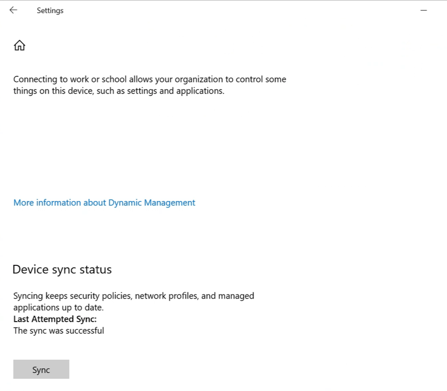Click the "Syncing keeps security policies" line

133,296
